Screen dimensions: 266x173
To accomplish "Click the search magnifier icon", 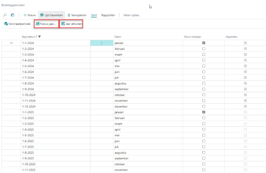I will [x=5, y=15].
